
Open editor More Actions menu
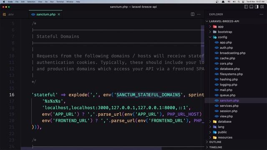[199, 15]
